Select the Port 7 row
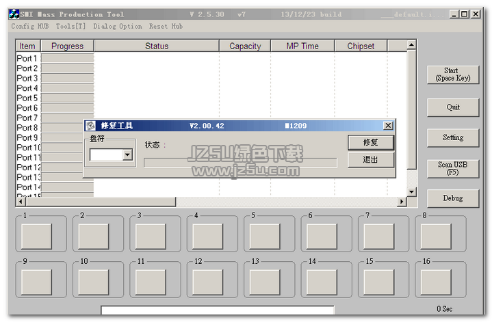 coord(27,118)
